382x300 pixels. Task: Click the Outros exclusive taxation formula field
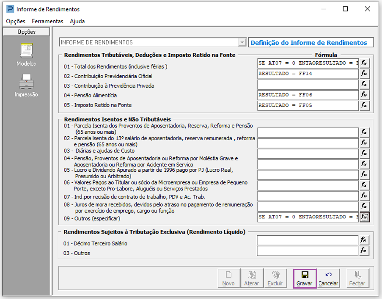(x=308, y=251)
